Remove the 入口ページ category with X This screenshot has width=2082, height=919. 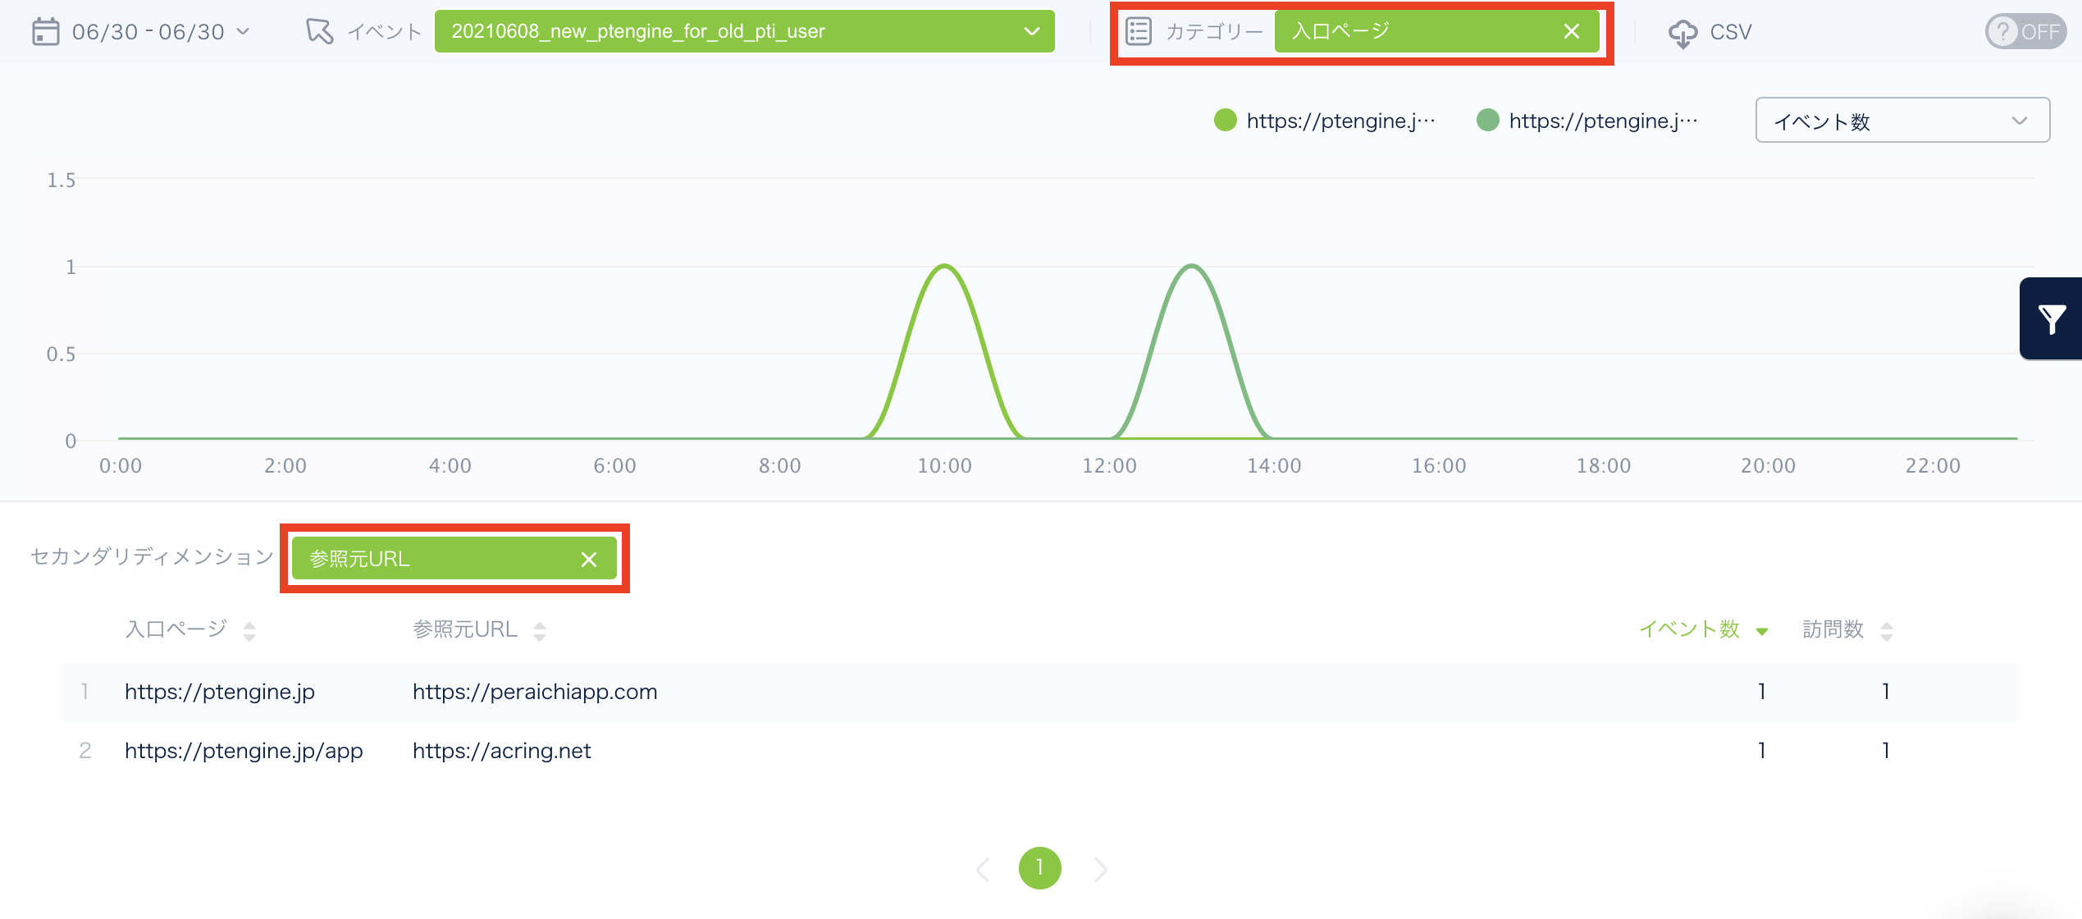(1571, 31)
